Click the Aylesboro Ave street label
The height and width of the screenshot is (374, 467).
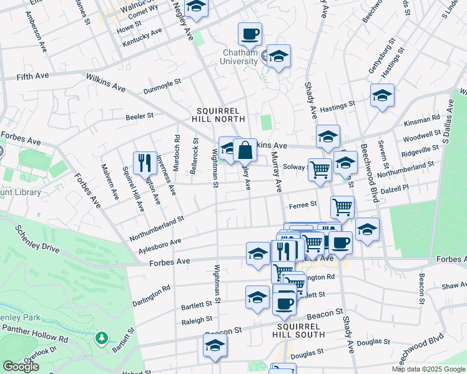coord(160,246)
